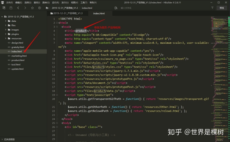The height and width of the screenshot is (142, 230).
Task: Fold the head tag at line 3
Action: pyautogui.click(x=57, y=27)
